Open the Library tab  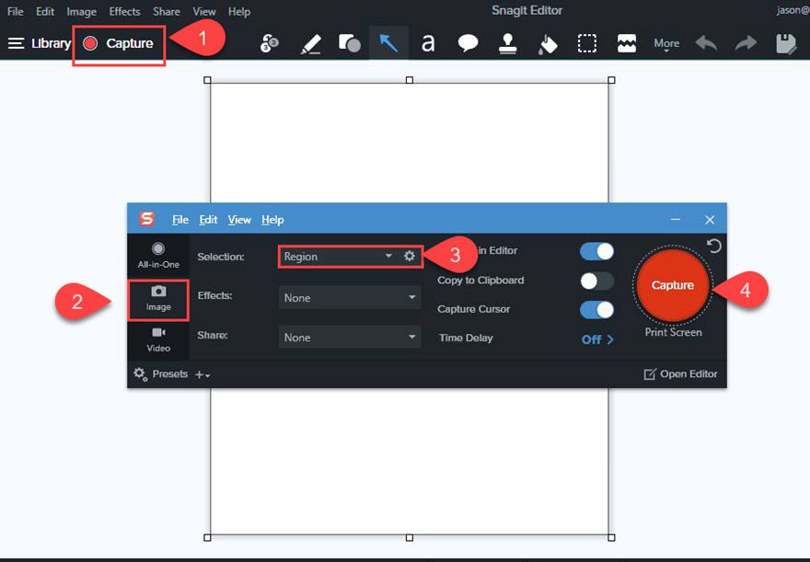pos(52,42)
